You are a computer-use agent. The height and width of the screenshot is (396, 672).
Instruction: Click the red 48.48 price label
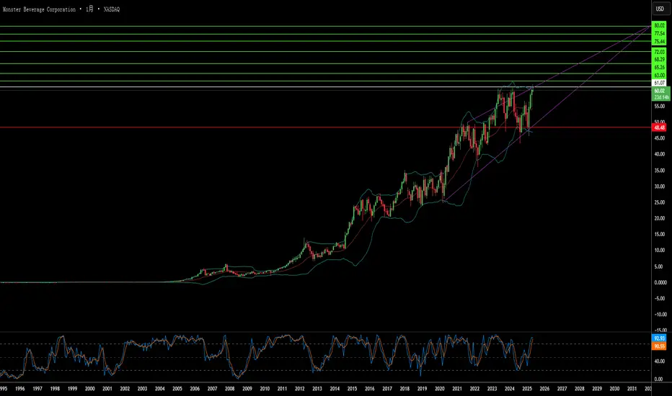[x=659, y=127]
